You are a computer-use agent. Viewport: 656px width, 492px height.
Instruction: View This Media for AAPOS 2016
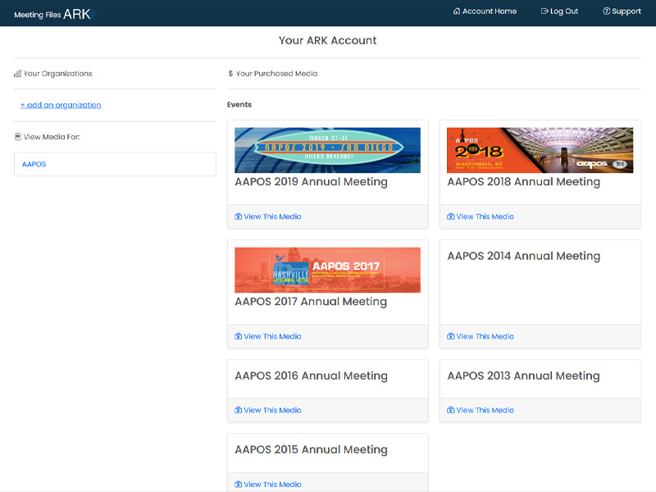click(268, 410)
